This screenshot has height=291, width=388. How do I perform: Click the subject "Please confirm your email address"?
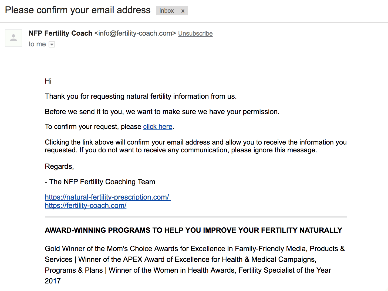(78, 10)
